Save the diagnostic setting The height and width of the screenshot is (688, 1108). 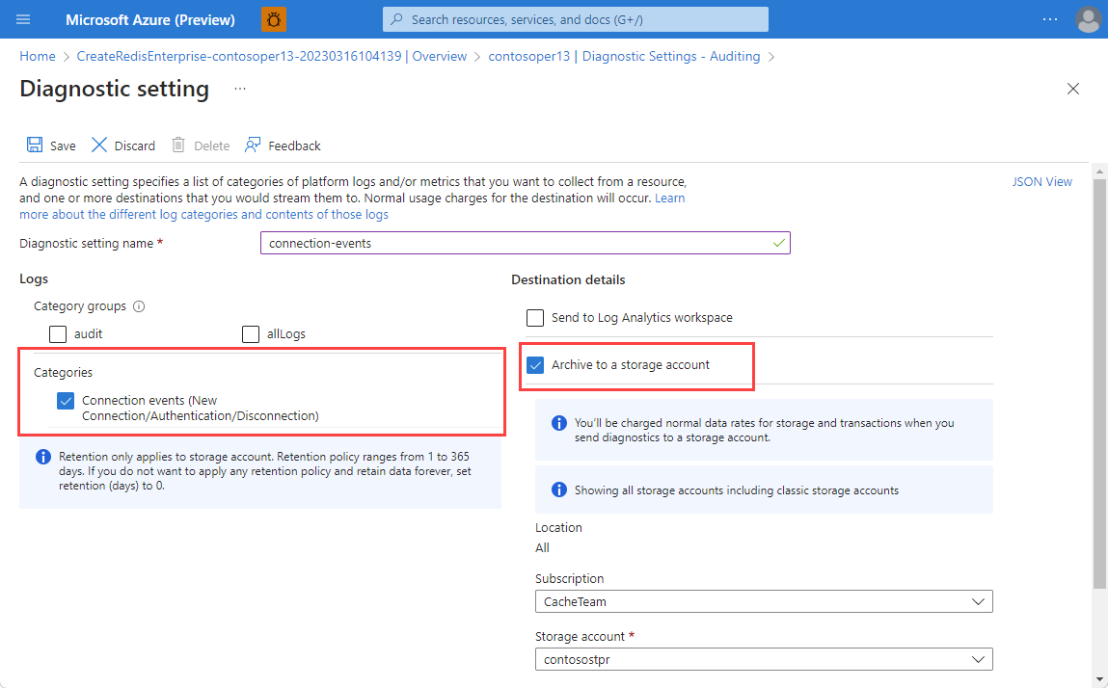click(x=50, y=145)
